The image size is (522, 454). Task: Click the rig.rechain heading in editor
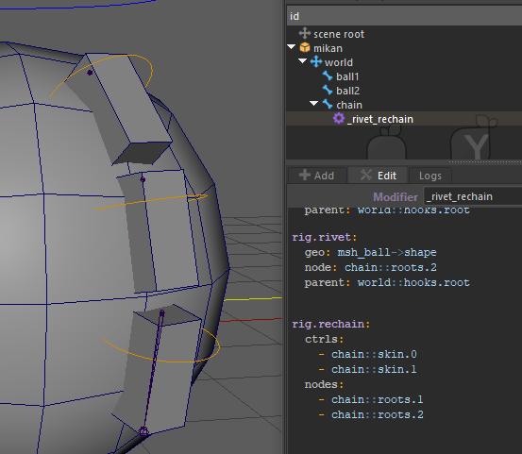click(331, 324)
